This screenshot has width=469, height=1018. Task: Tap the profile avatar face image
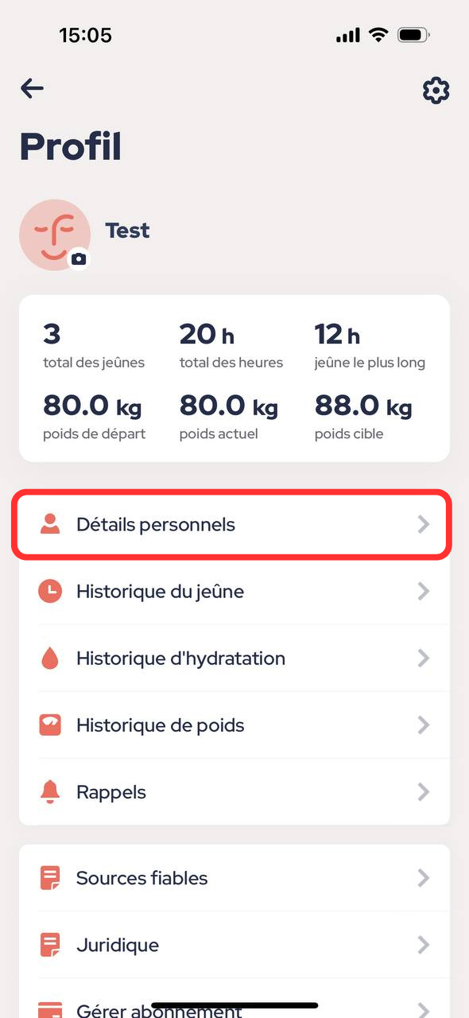(55, 235)
